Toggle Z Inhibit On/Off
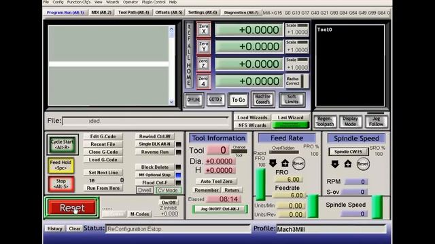 click(x=169, y=202)
